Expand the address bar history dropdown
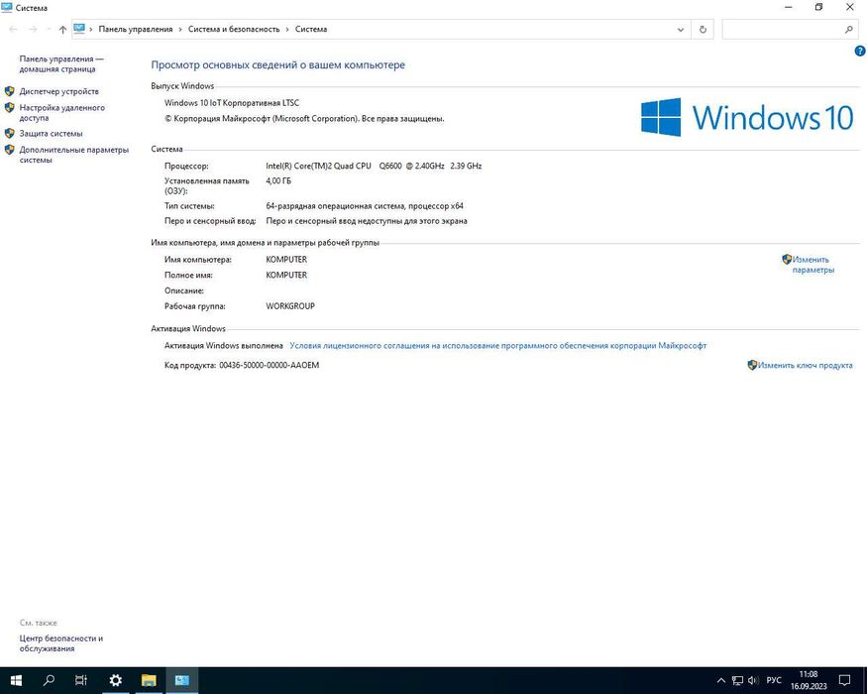This screenshot has height=694, width=867. pyautogui.click(x=681, y=30)
